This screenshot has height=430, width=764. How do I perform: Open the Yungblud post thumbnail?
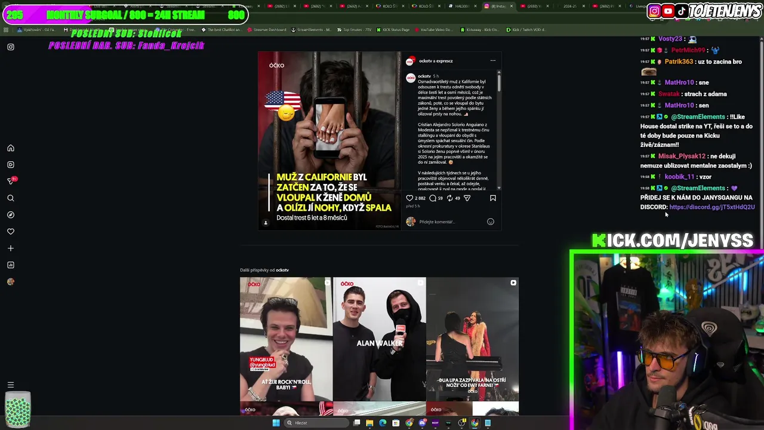pyautogui.click(x=286, y=339)
